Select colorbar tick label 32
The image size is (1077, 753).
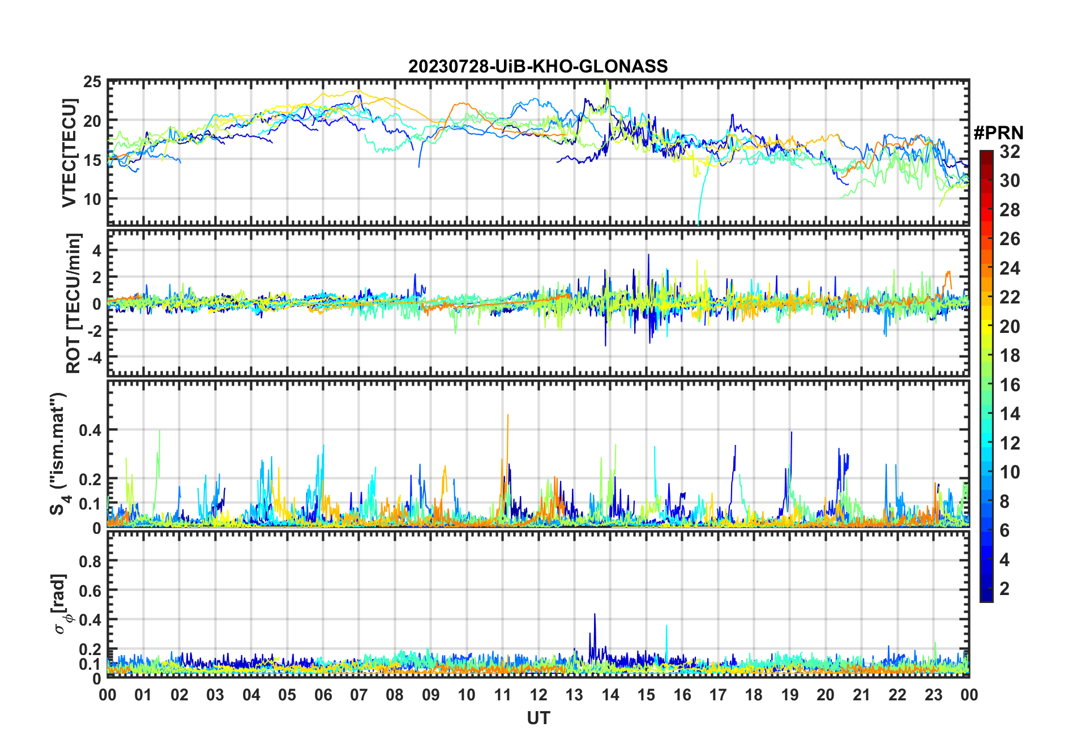coord(1010,152)
